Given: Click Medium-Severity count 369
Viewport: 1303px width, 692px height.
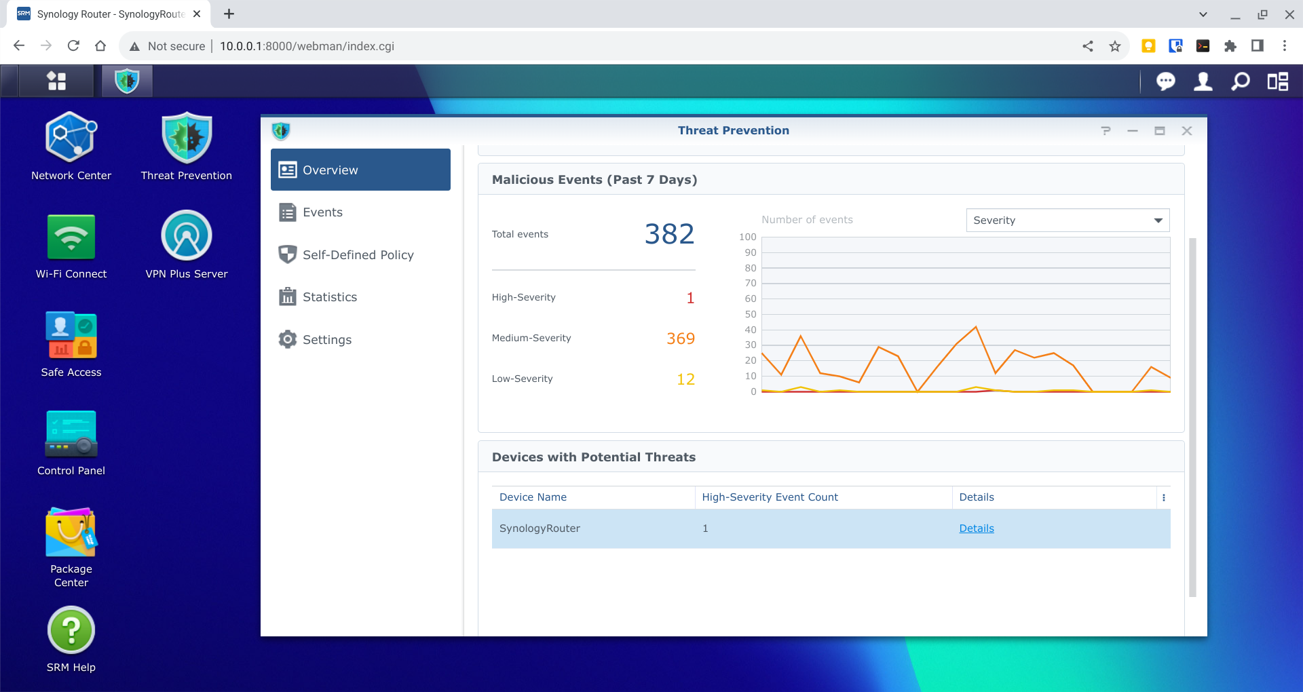Looking at the screenshot, I should pyautogui.click(x=681, y=339).
